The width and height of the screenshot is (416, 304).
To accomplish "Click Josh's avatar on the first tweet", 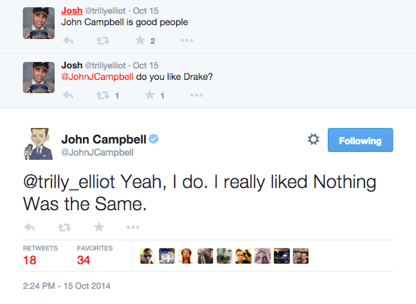I will [x=38, y=23].
